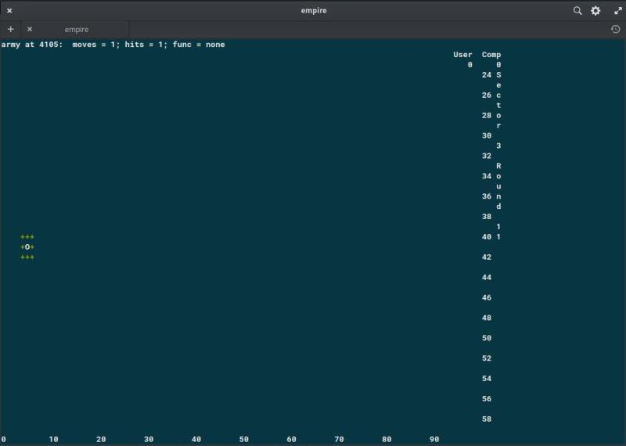Close the empire tab

30,29
